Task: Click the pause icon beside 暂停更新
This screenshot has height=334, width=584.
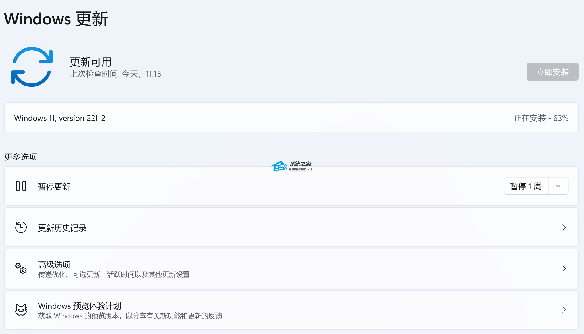Action: [x=21, y=186]
